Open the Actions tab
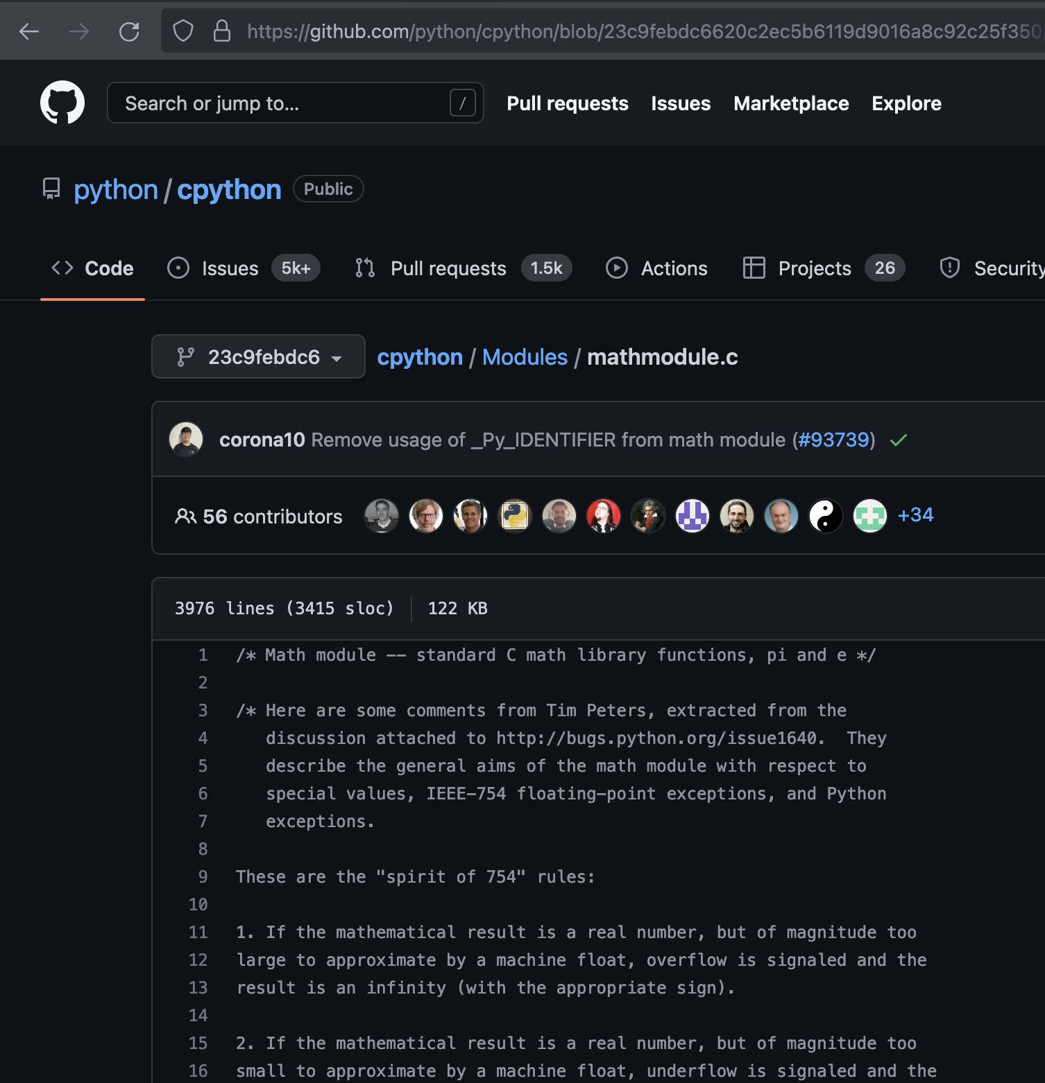This screenshot has height=1083, width=1045. 656,268
